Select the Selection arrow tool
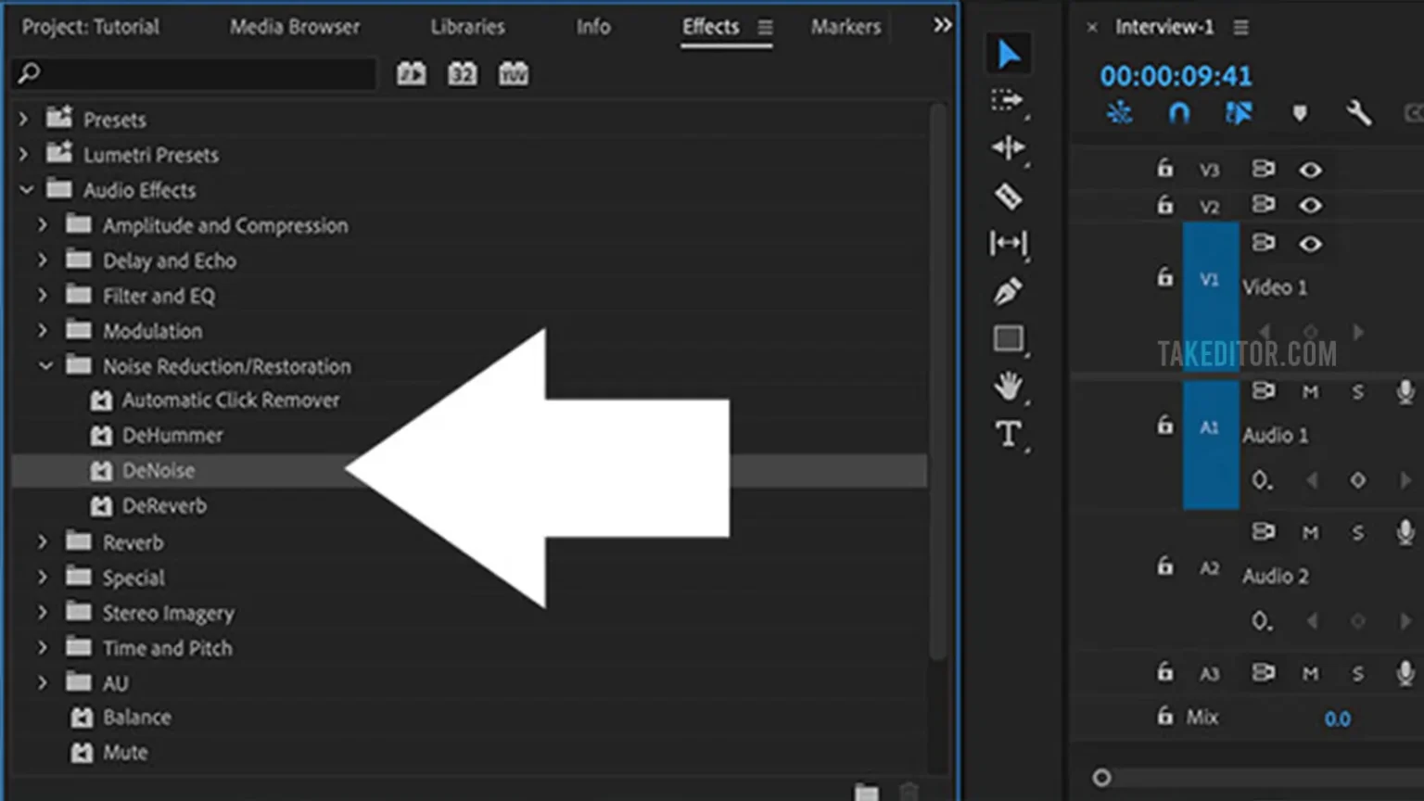Screen dimensions: 1424x801 [1009, 55]
